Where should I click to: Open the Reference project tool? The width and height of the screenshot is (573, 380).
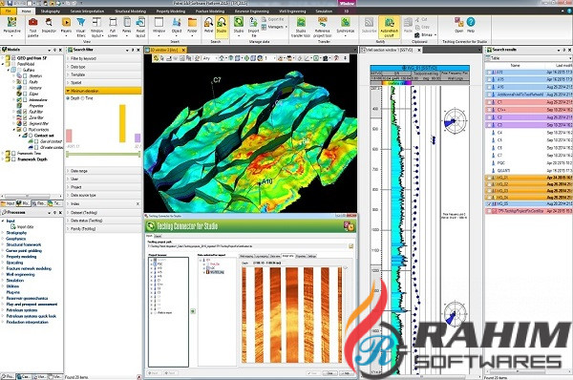pos(323,27)
